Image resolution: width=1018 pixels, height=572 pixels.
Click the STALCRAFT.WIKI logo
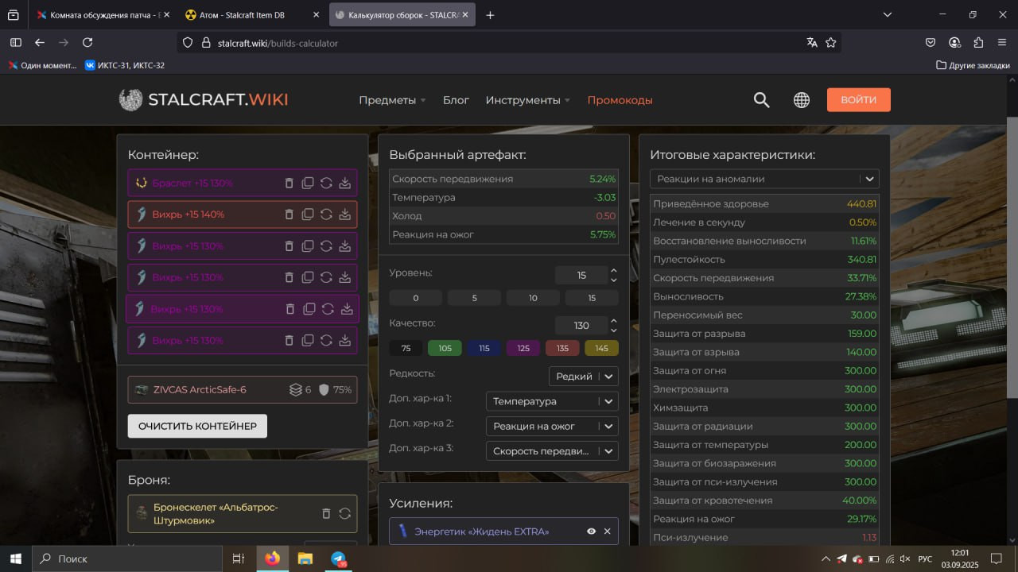click(204, 99)
